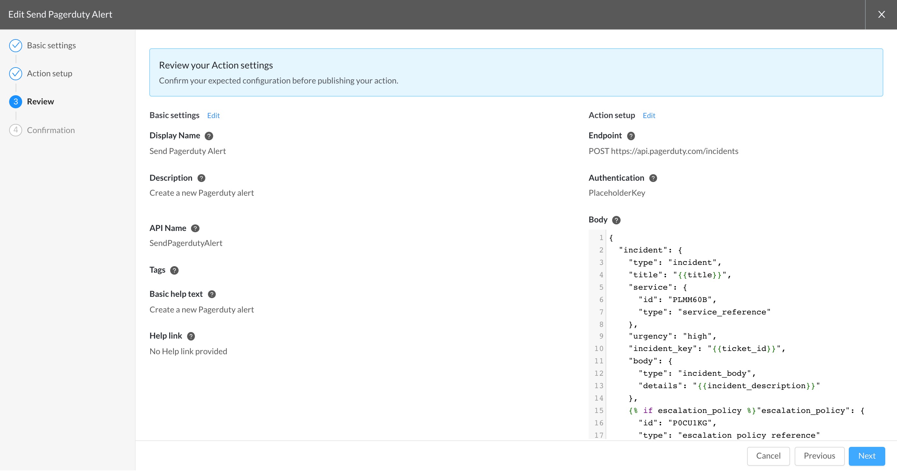Click the Description value under Basic settings
The image size is (897, 471).
(x=202, y=193)
